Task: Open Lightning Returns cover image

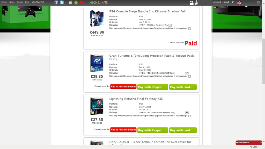Action: click(x=97, y=106)
